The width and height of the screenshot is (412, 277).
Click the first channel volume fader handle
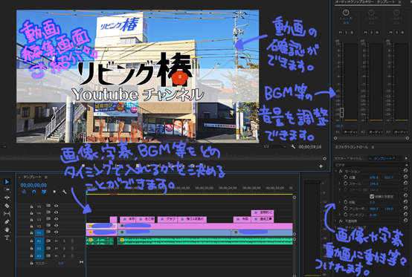(x=341, y=112)
